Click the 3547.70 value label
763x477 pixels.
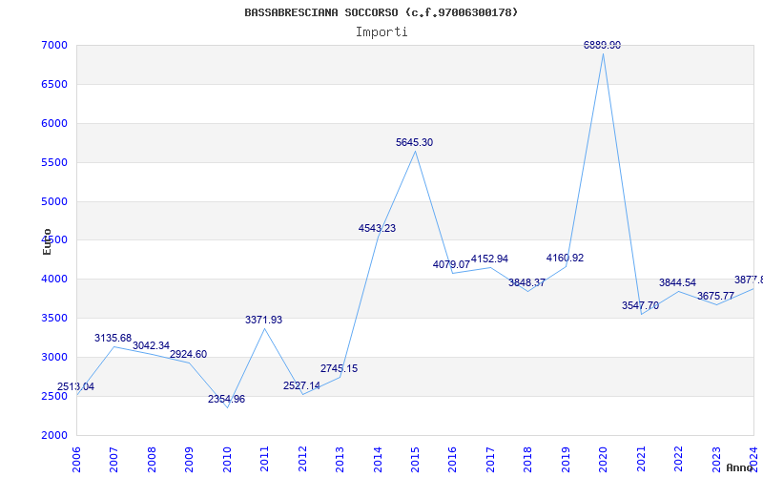(640, 305)
